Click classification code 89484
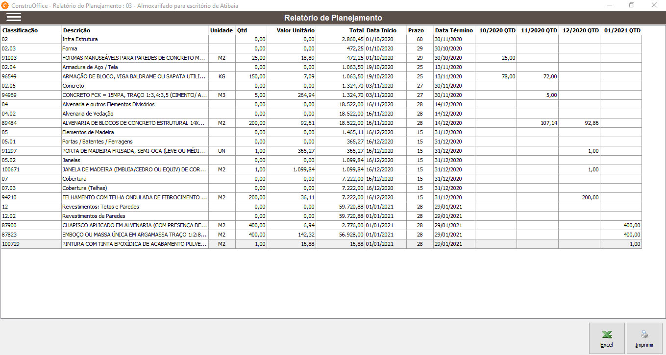666x355 pixels. coord(9,123)
